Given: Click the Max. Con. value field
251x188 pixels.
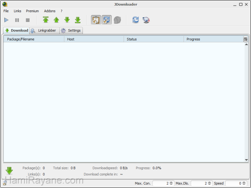Looking at the screenshot, I should (x=161, y=183).
